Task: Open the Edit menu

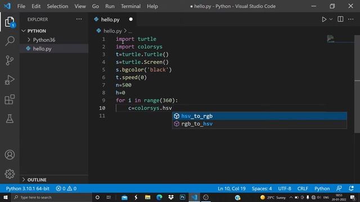Action: [36, 6]
